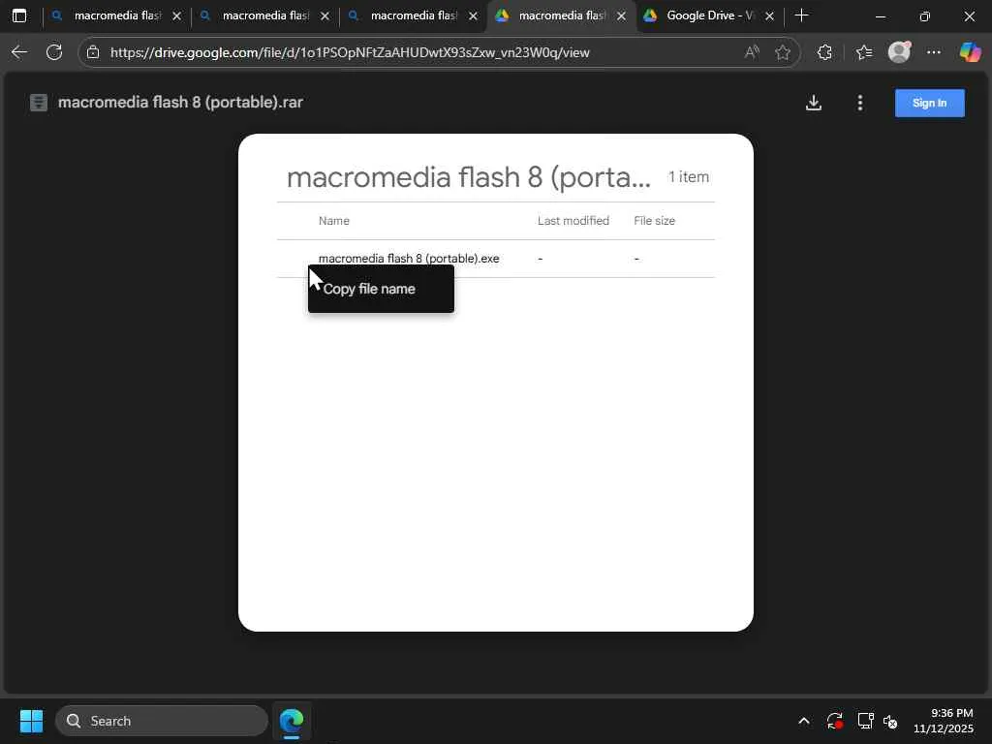Close the third macromedia flash tab
992x744 pixels.
473,15
